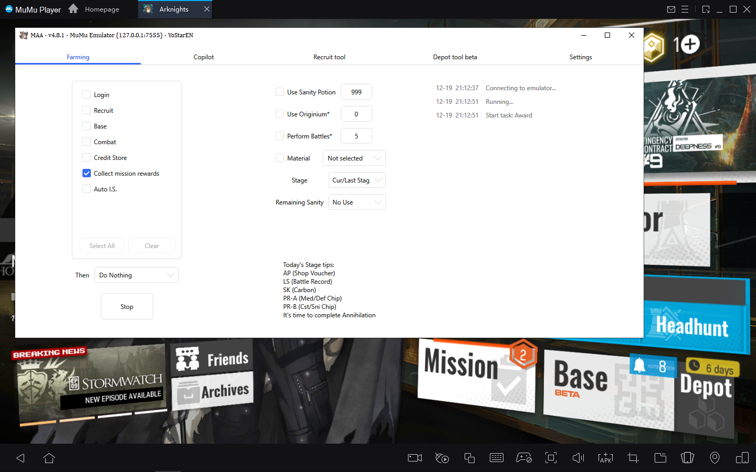Click Select All in the task list
This screenshot has width=756, height=472.
tap(102, 245)
